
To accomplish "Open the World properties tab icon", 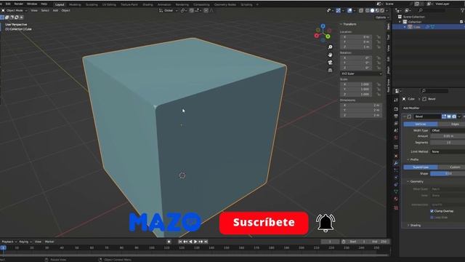I will (x=396, y=138).
